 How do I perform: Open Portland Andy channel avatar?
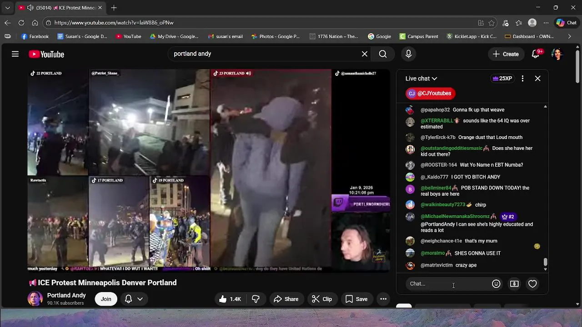[x=35, y=299]
